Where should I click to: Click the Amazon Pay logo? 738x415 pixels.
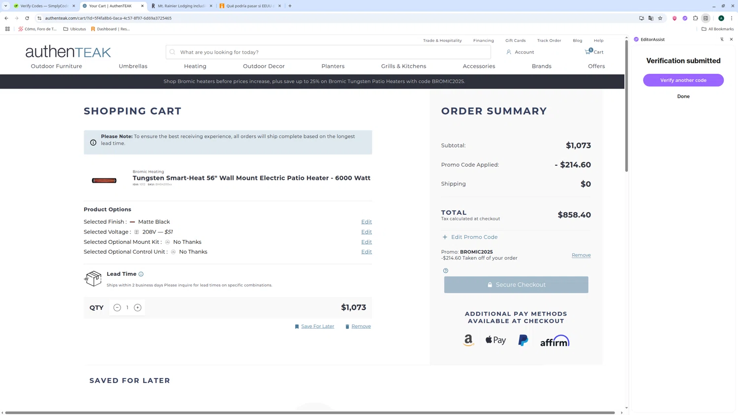pyautogui.click(x=468, y=340)
